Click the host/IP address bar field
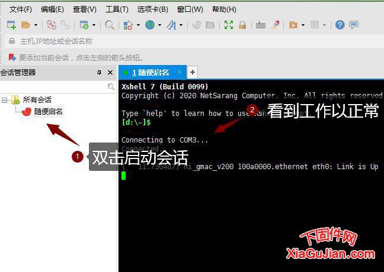This screenshot has width=384, height=272. click(194, 41)
